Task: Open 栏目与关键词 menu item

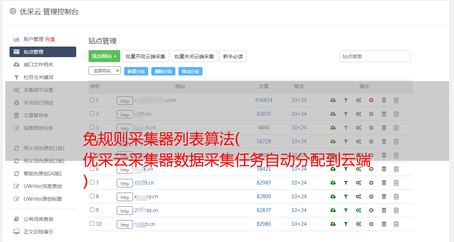Action: [38, 77]
